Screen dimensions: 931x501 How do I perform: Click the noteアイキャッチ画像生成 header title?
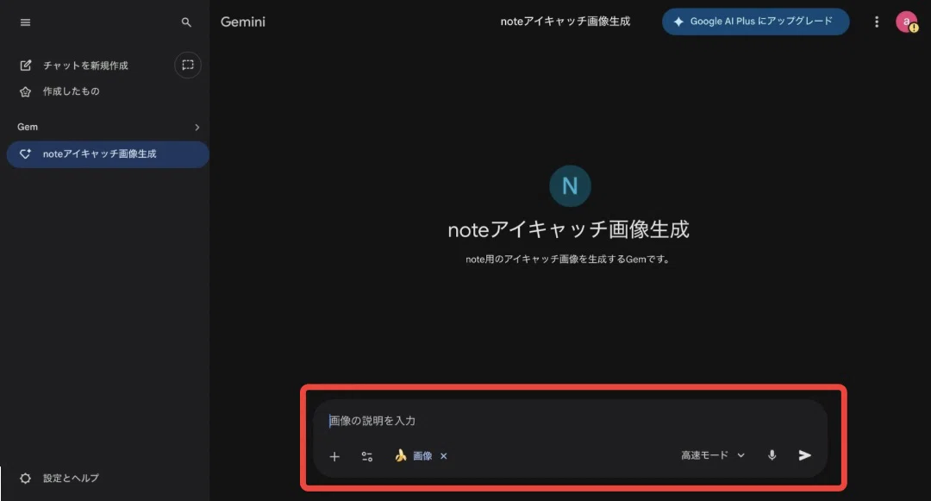565,22
